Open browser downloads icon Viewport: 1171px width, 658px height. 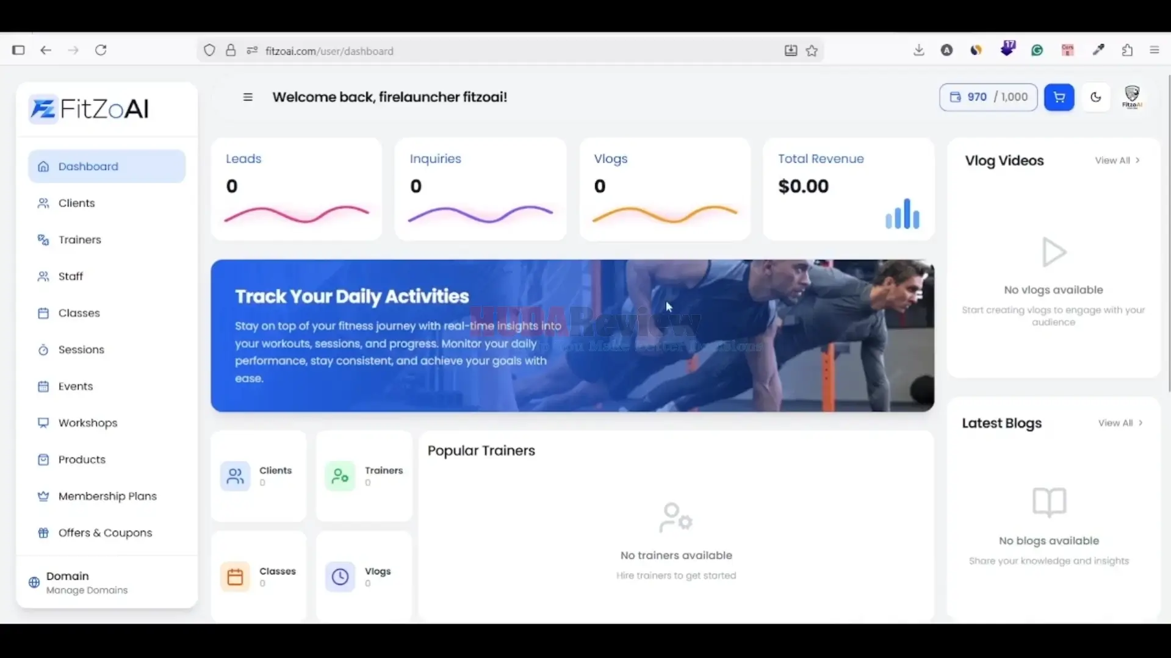pos(918,51)
